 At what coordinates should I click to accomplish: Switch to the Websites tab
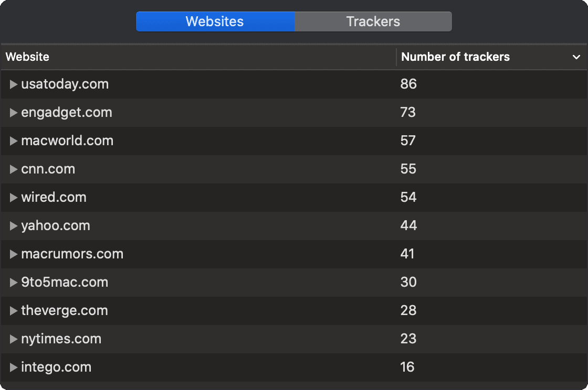tap(215, 21)
